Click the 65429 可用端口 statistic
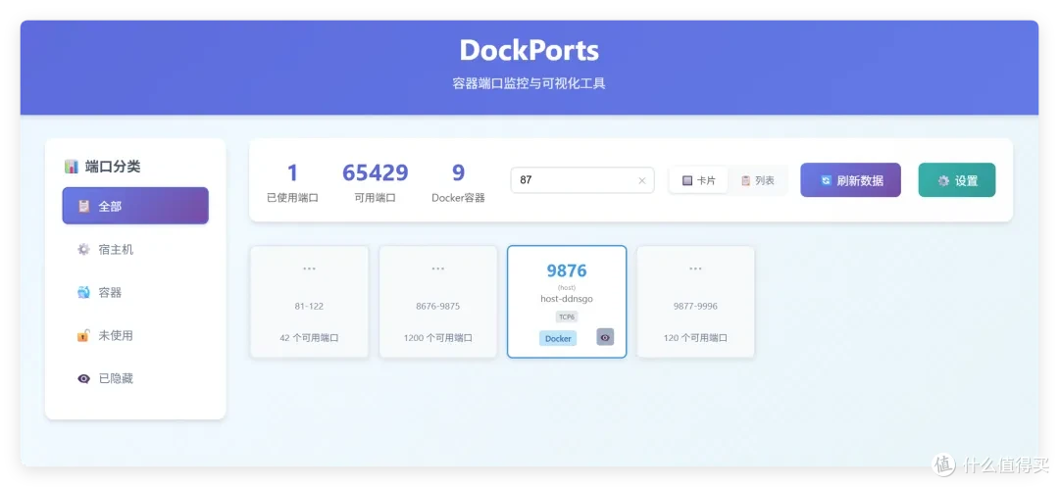Viewport: 1059px width, 487px height. tap(375, 182)
